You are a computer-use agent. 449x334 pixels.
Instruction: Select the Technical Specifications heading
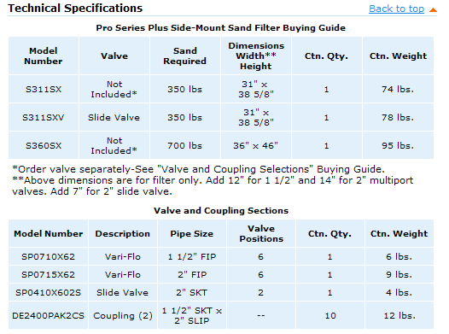coord(75,8)
